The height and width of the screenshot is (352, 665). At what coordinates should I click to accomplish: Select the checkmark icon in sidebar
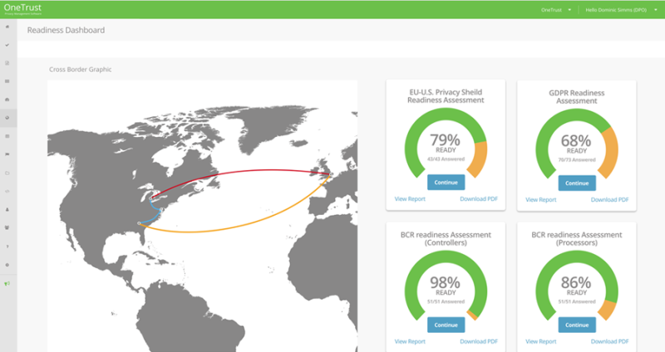(7, 45)
